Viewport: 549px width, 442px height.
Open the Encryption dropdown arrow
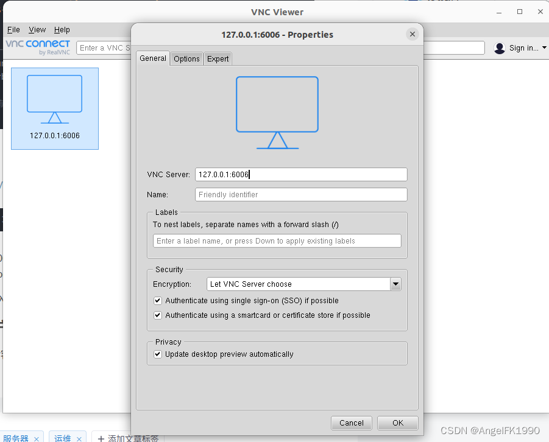pos(395,284)
